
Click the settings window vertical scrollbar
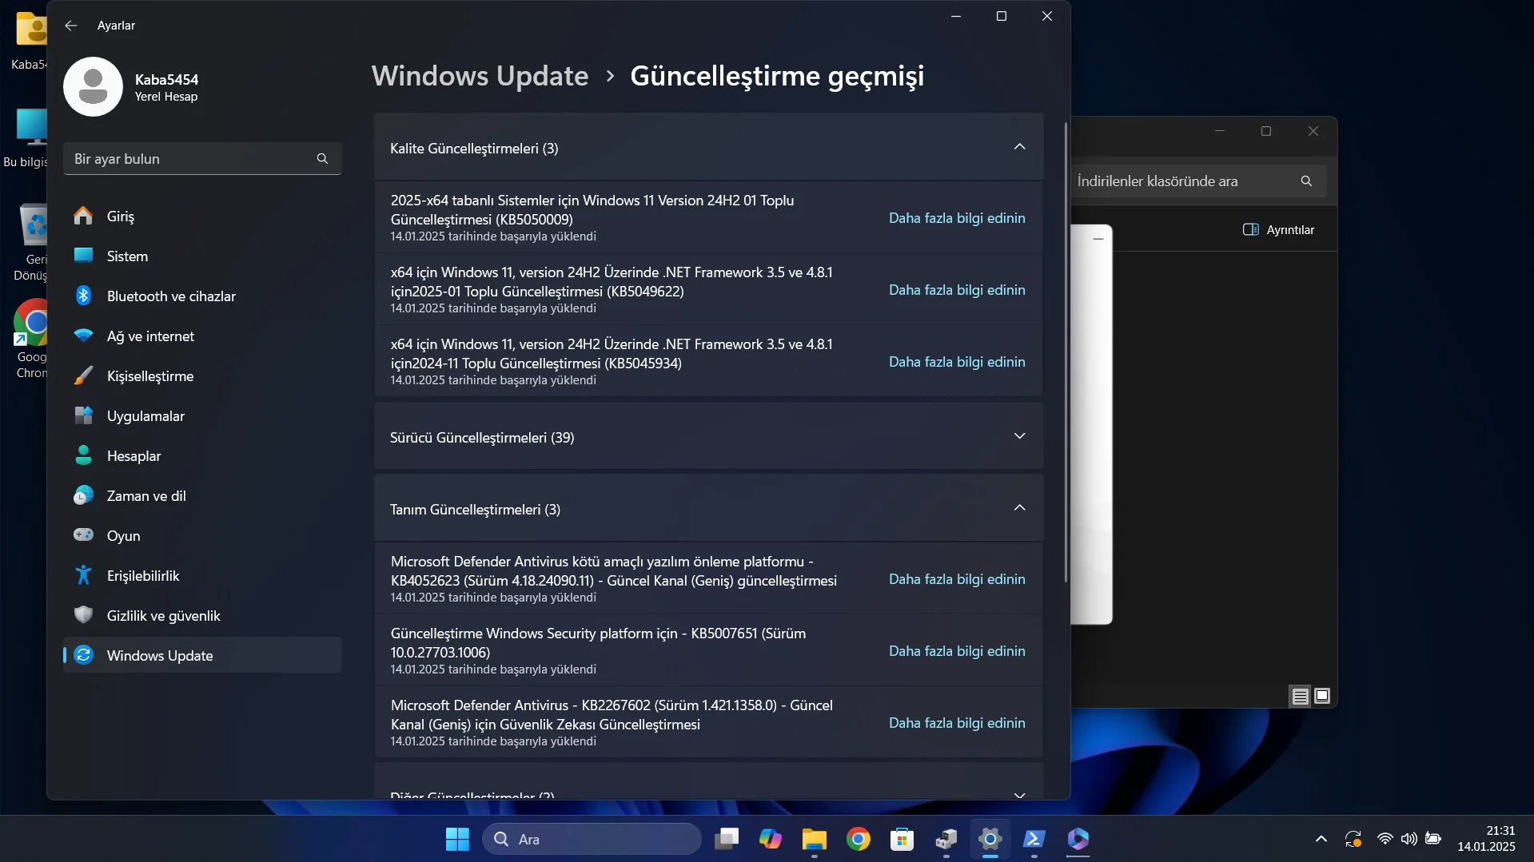pyautogui.click(x=1066, y=352)
